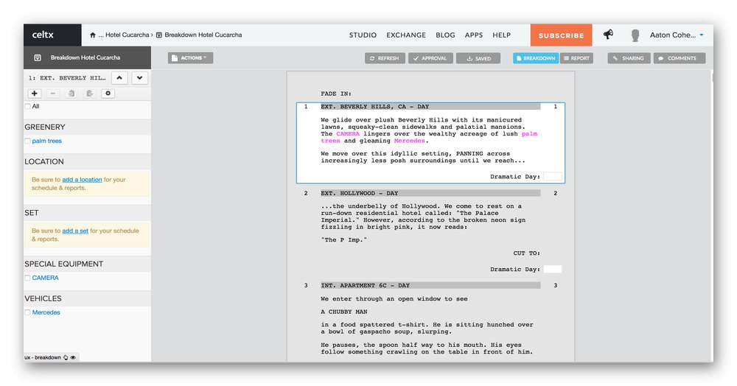This screenshot has height=386, width=737.
Task: Click the Hotel Cucarcha breadcrumb
Action: 127,35
